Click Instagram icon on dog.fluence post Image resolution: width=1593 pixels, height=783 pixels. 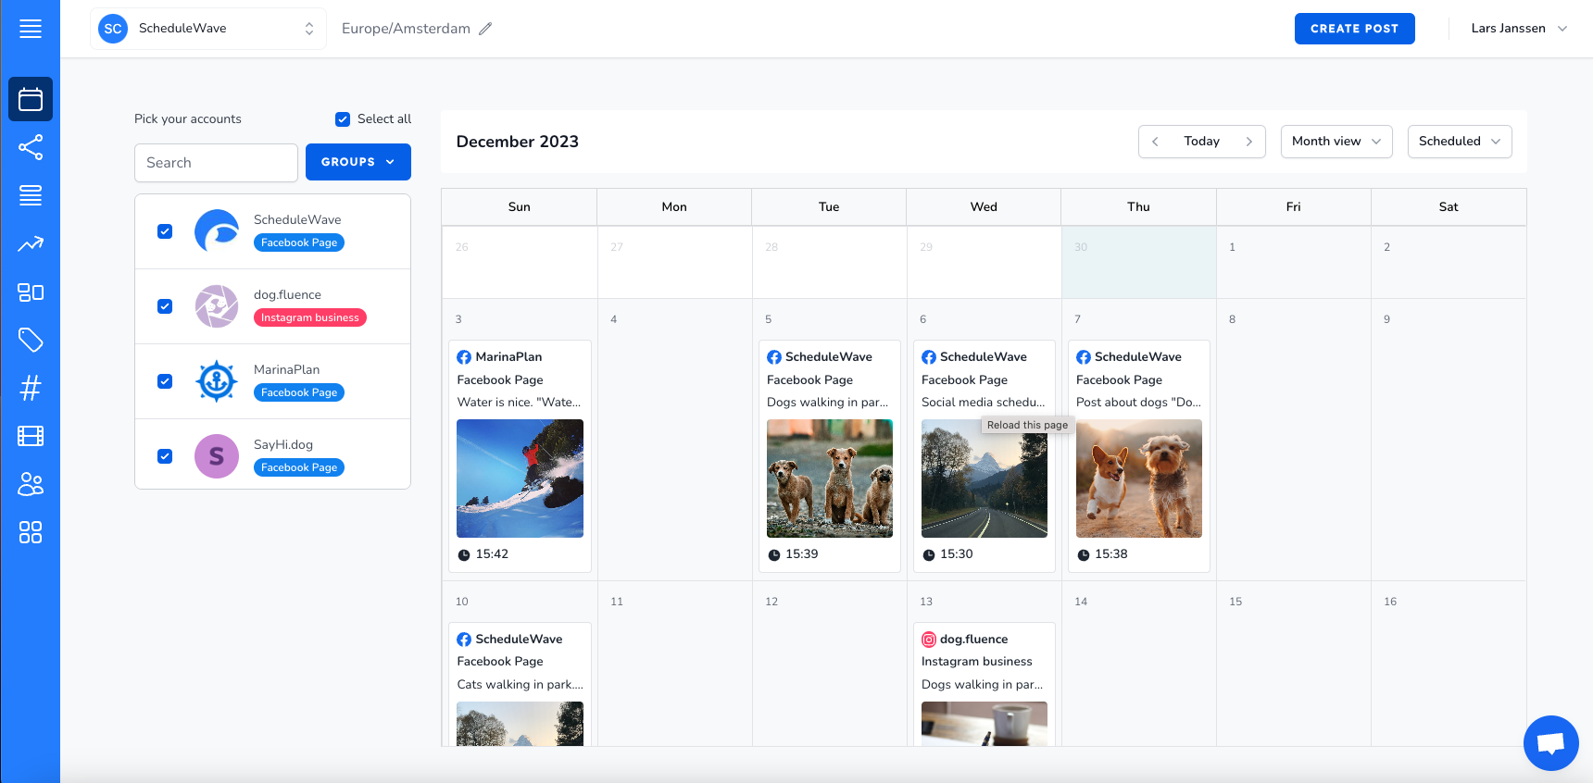click(929, 640)
